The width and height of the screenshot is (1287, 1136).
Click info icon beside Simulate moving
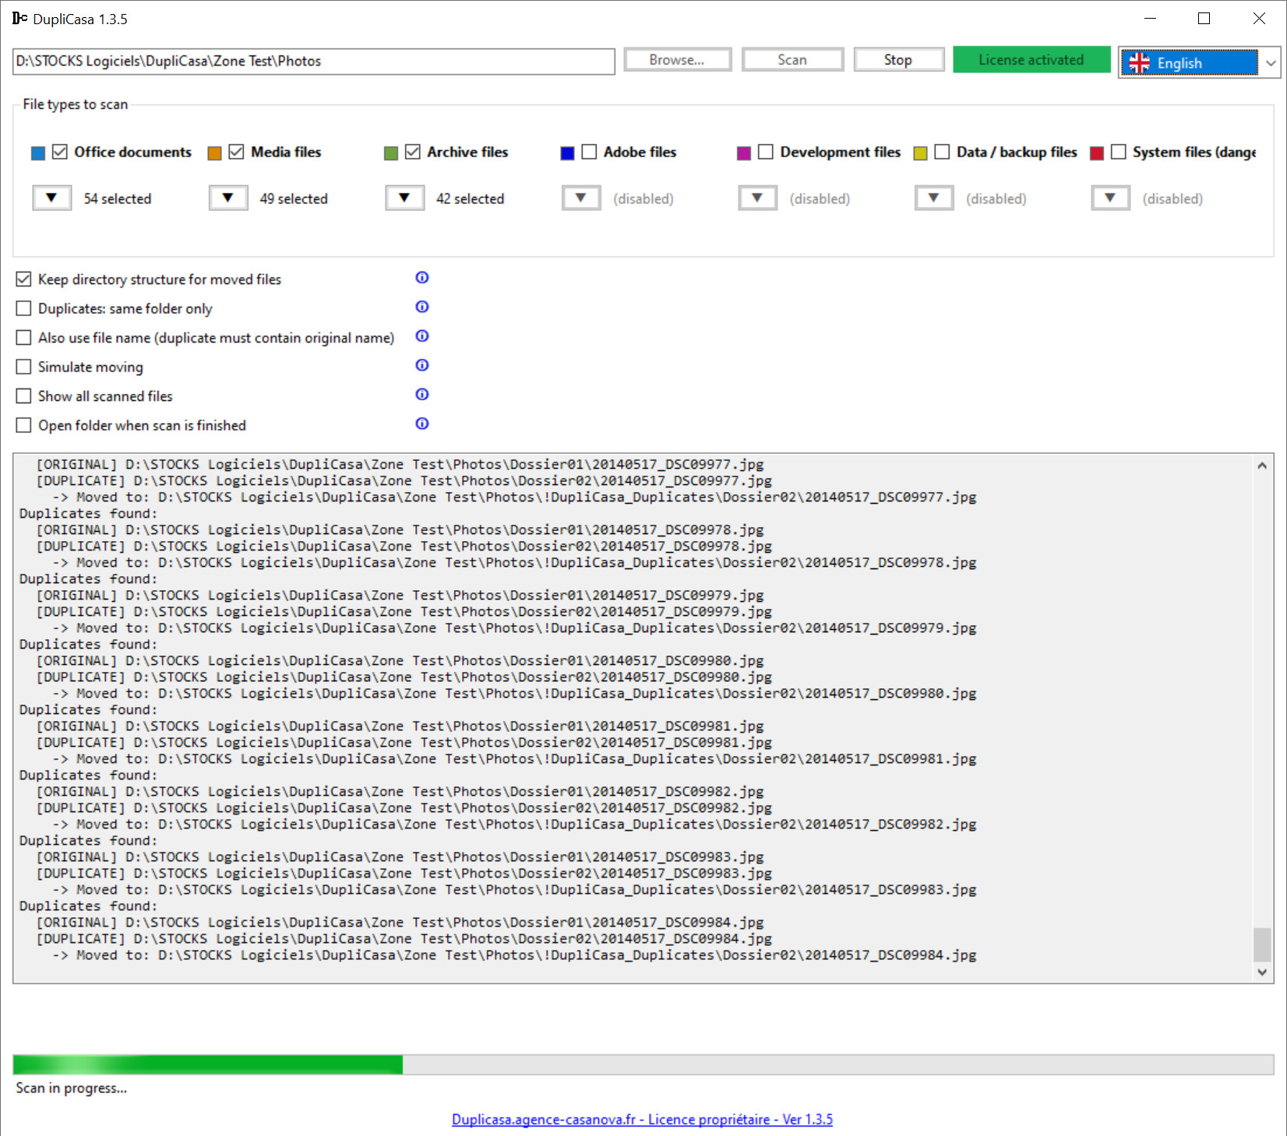point(421,365)
